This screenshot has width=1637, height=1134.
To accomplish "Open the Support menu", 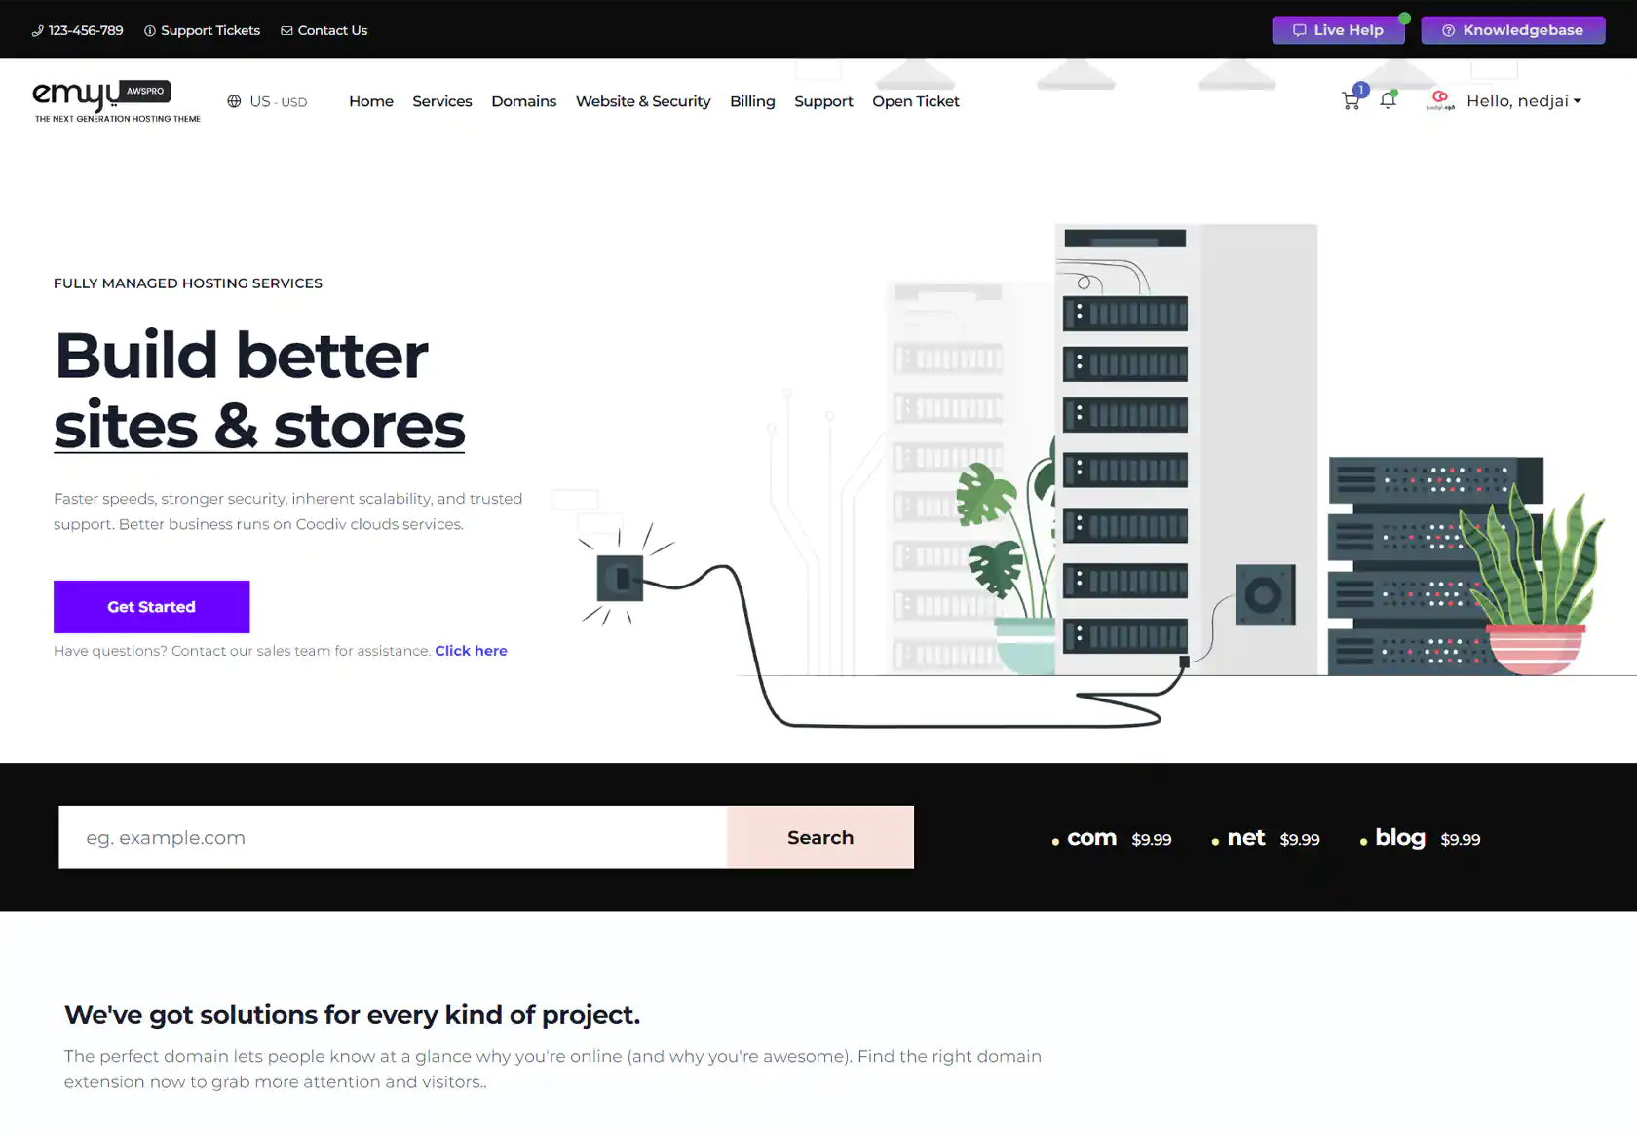I will click(x=823, y=101).
